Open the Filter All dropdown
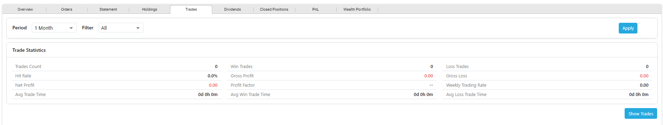 [121, 28]
